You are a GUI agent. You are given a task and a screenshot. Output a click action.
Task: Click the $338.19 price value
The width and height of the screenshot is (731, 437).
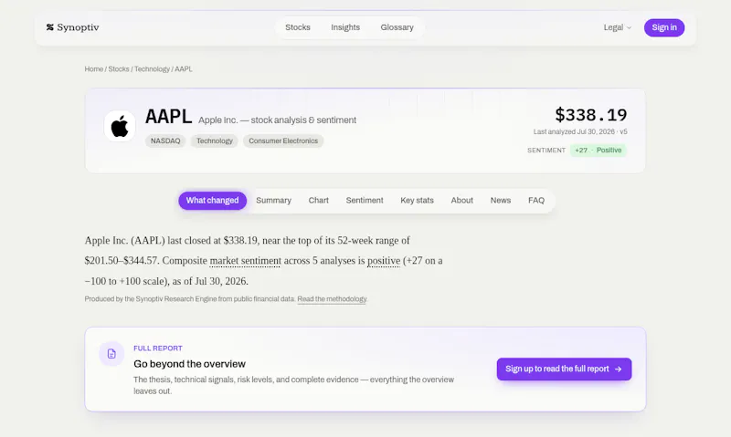pos(590,114)
